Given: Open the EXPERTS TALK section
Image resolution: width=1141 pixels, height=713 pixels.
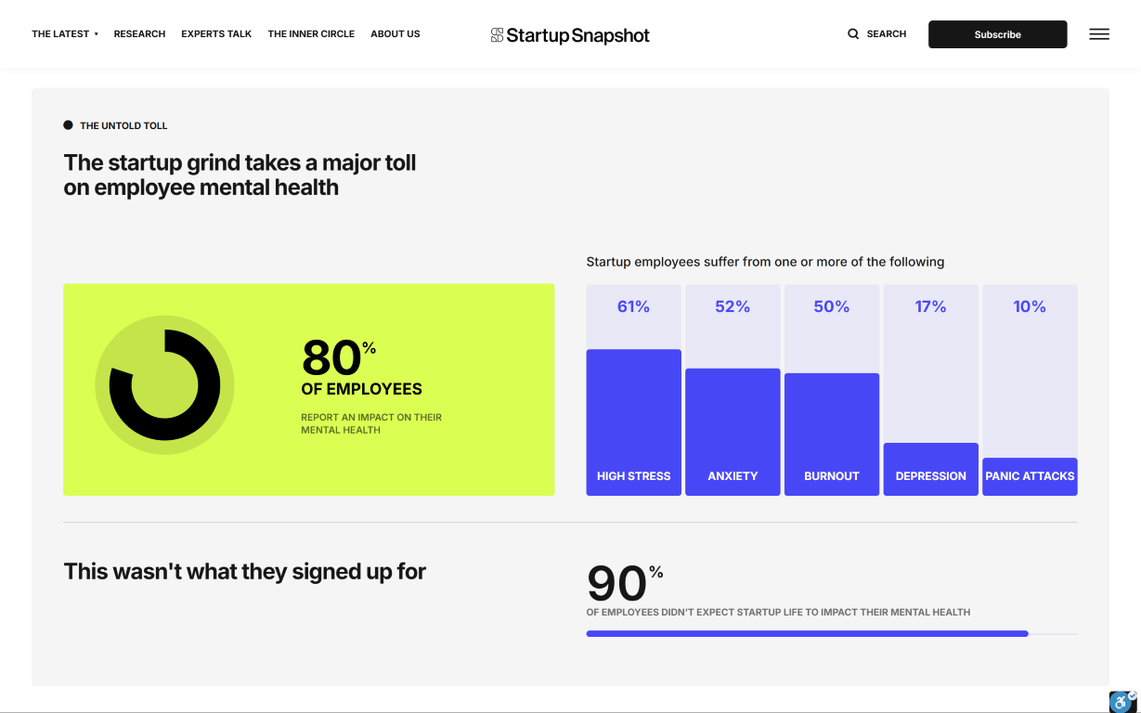Looking at the screenshot, I should [216, 33].
